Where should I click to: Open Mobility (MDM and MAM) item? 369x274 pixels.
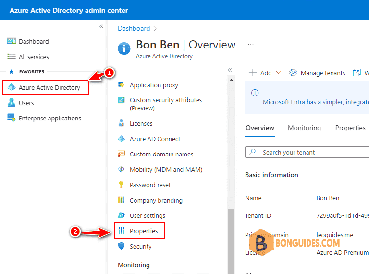tap(166, 169)
